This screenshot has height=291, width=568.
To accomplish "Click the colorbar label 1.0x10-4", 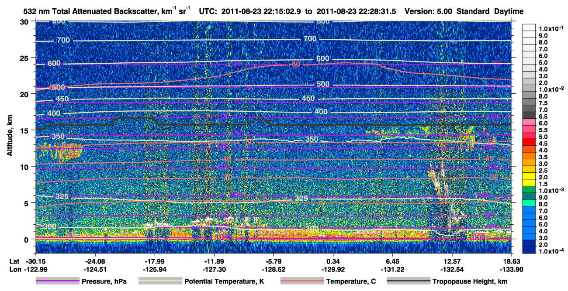I will [x=552, y=251].
